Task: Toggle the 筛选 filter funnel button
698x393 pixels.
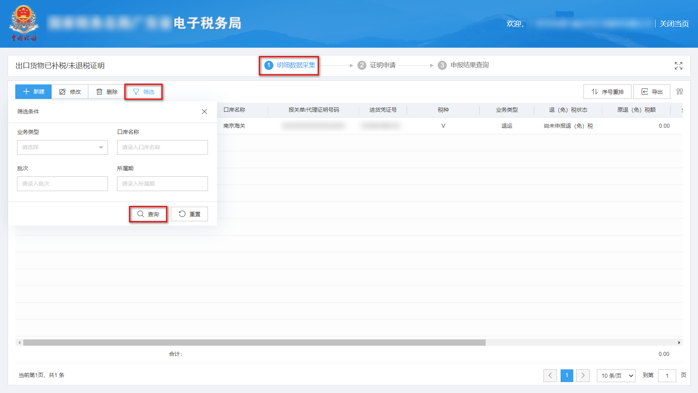Action: point(144,92)
